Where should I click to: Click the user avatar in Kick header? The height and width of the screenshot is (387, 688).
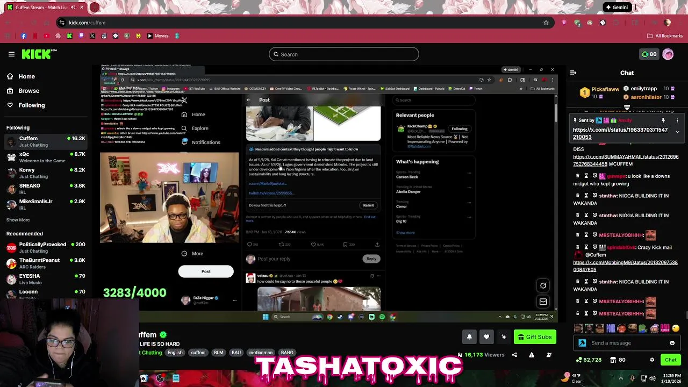click(x=668, y=54)
